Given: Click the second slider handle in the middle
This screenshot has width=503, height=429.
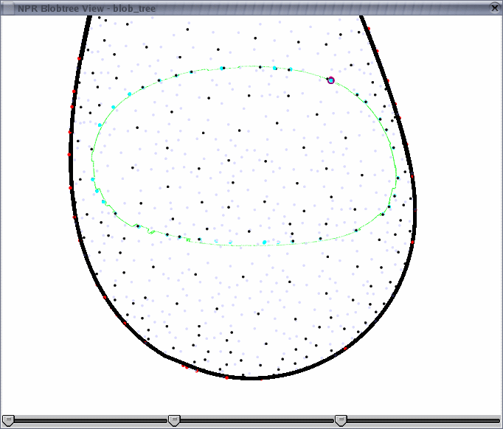Looking at the screenshot, I should click(174, 420).
